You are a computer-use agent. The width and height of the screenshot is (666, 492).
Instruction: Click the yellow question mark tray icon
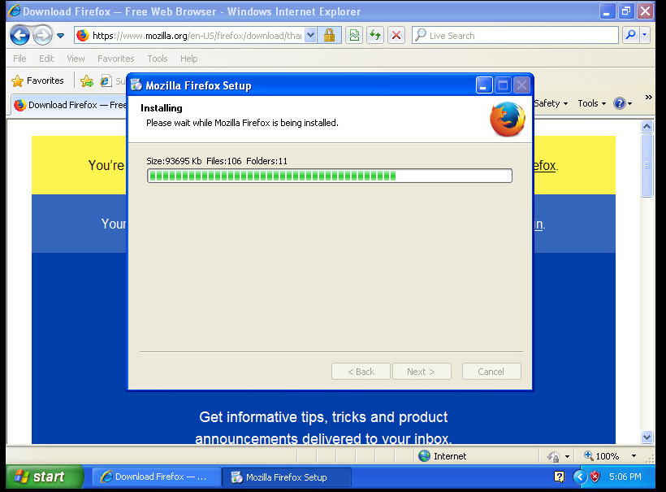click(560, 477)
